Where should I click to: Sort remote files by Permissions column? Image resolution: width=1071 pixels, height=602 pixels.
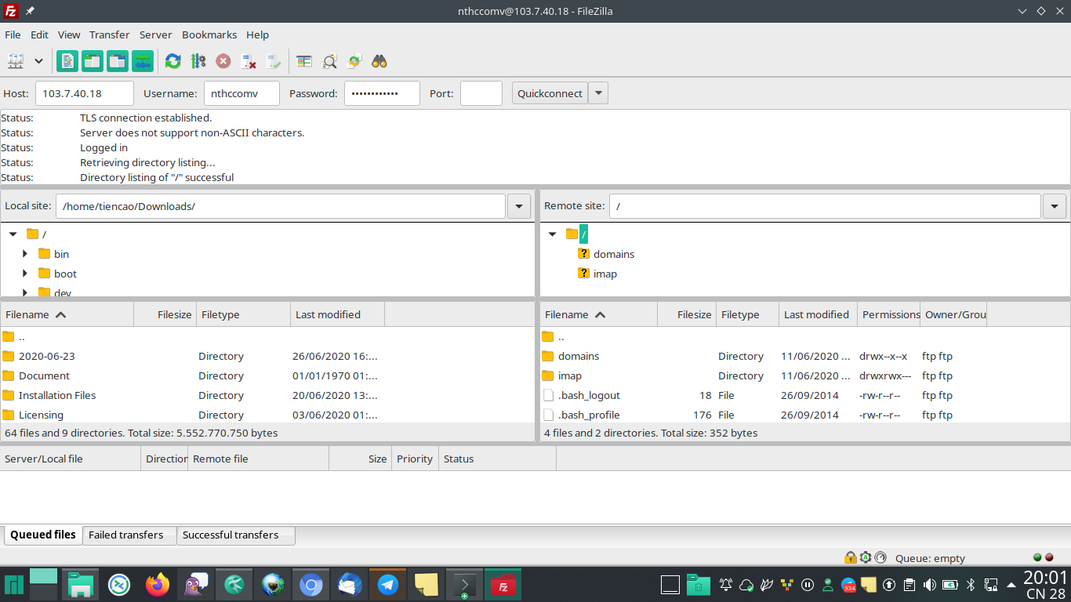[889, 314]
